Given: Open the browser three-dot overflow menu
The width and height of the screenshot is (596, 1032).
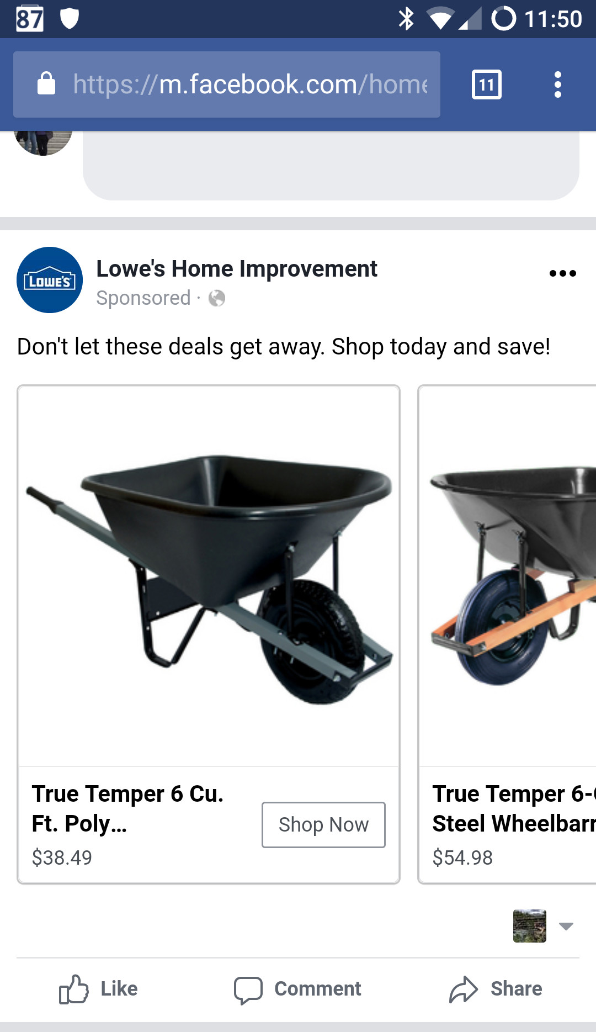Looking at the screenshot, I should coord(558,84).
